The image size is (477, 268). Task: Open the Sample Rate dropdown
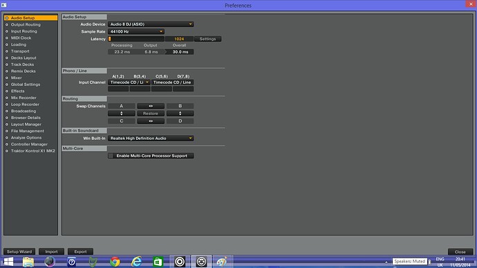click(x=136, y=31)
